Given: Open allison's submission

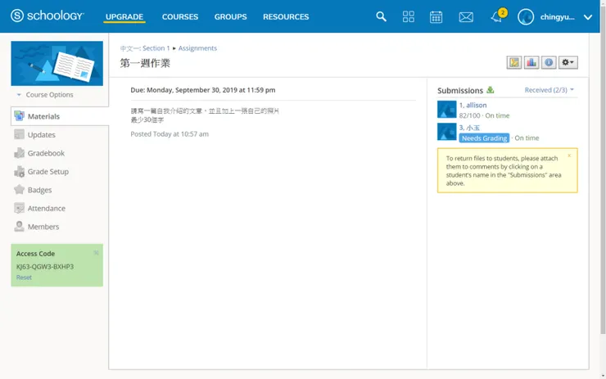Looking at the screenshot, I should (473, 105).
